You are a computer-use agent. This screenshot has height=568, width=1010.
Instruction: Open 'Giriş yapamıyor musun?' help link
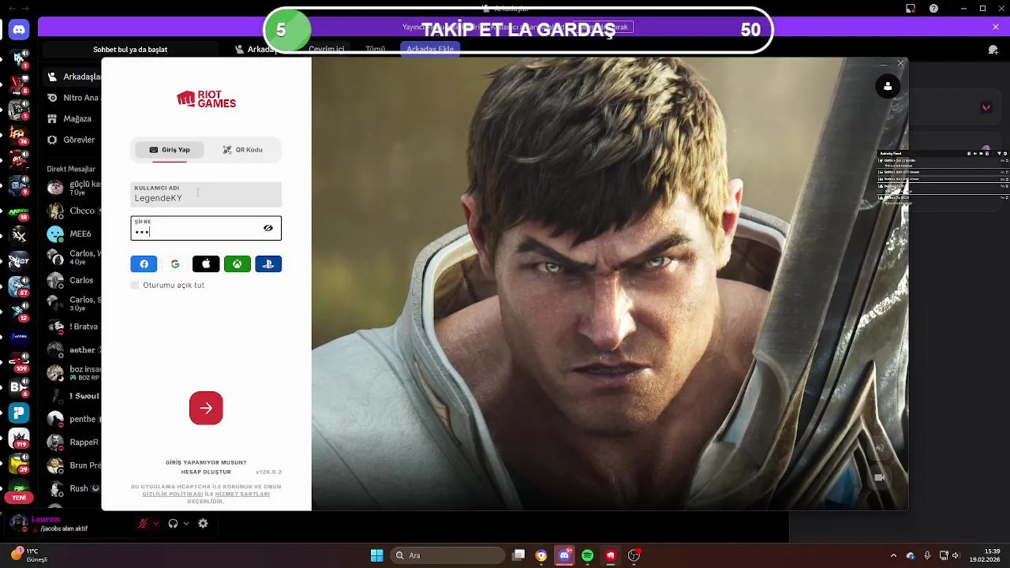pyautogui.click(x=206, y=462)
